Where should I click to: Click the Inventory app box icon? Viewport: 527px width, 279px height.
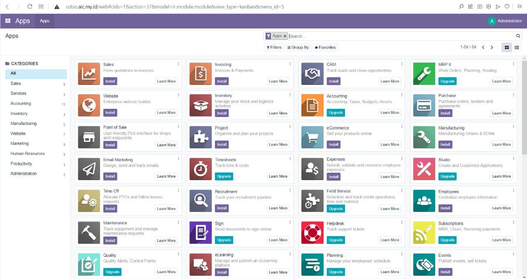[x=201, y=105]
